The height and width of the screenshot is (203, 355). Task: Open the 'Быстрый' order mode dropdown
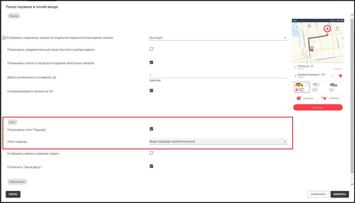point(218,38)
